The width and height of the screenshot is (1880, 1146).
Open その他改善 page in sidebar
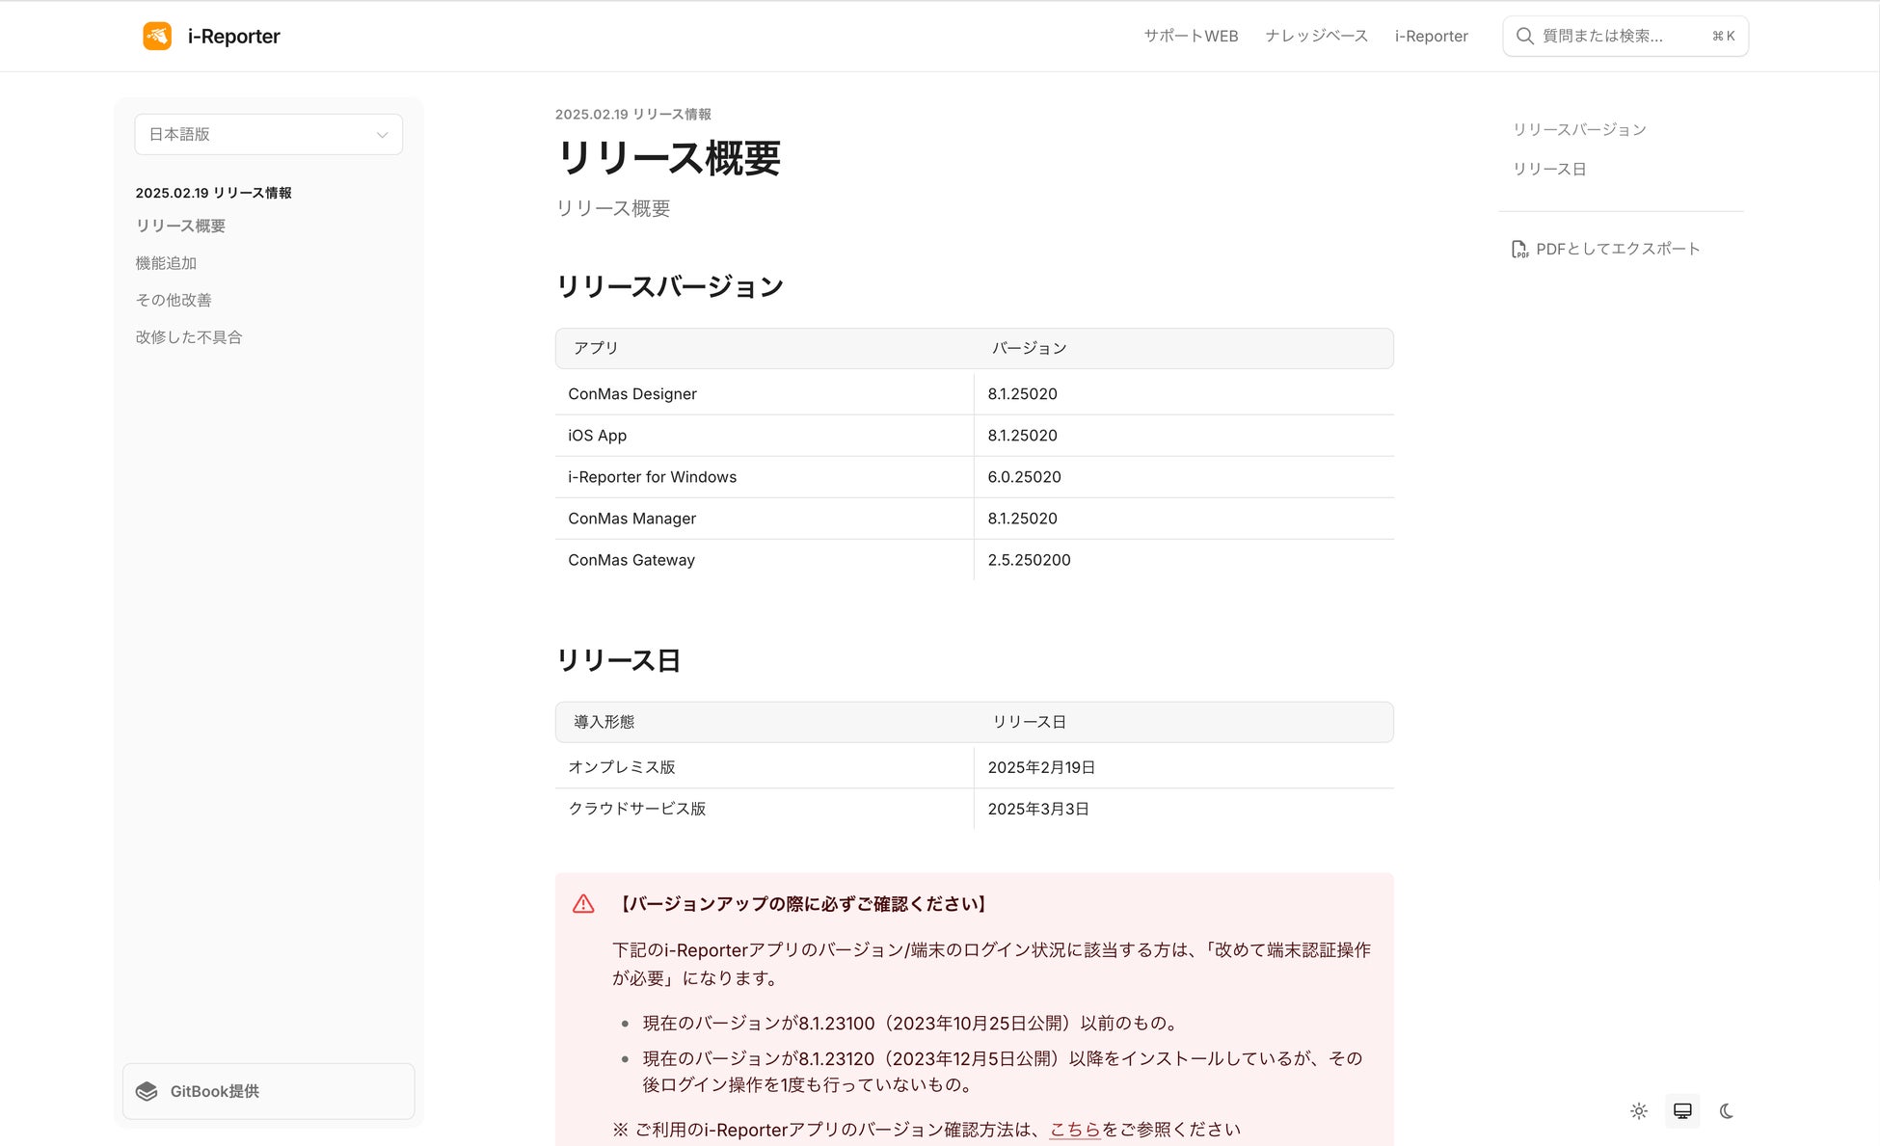(174, 300)
